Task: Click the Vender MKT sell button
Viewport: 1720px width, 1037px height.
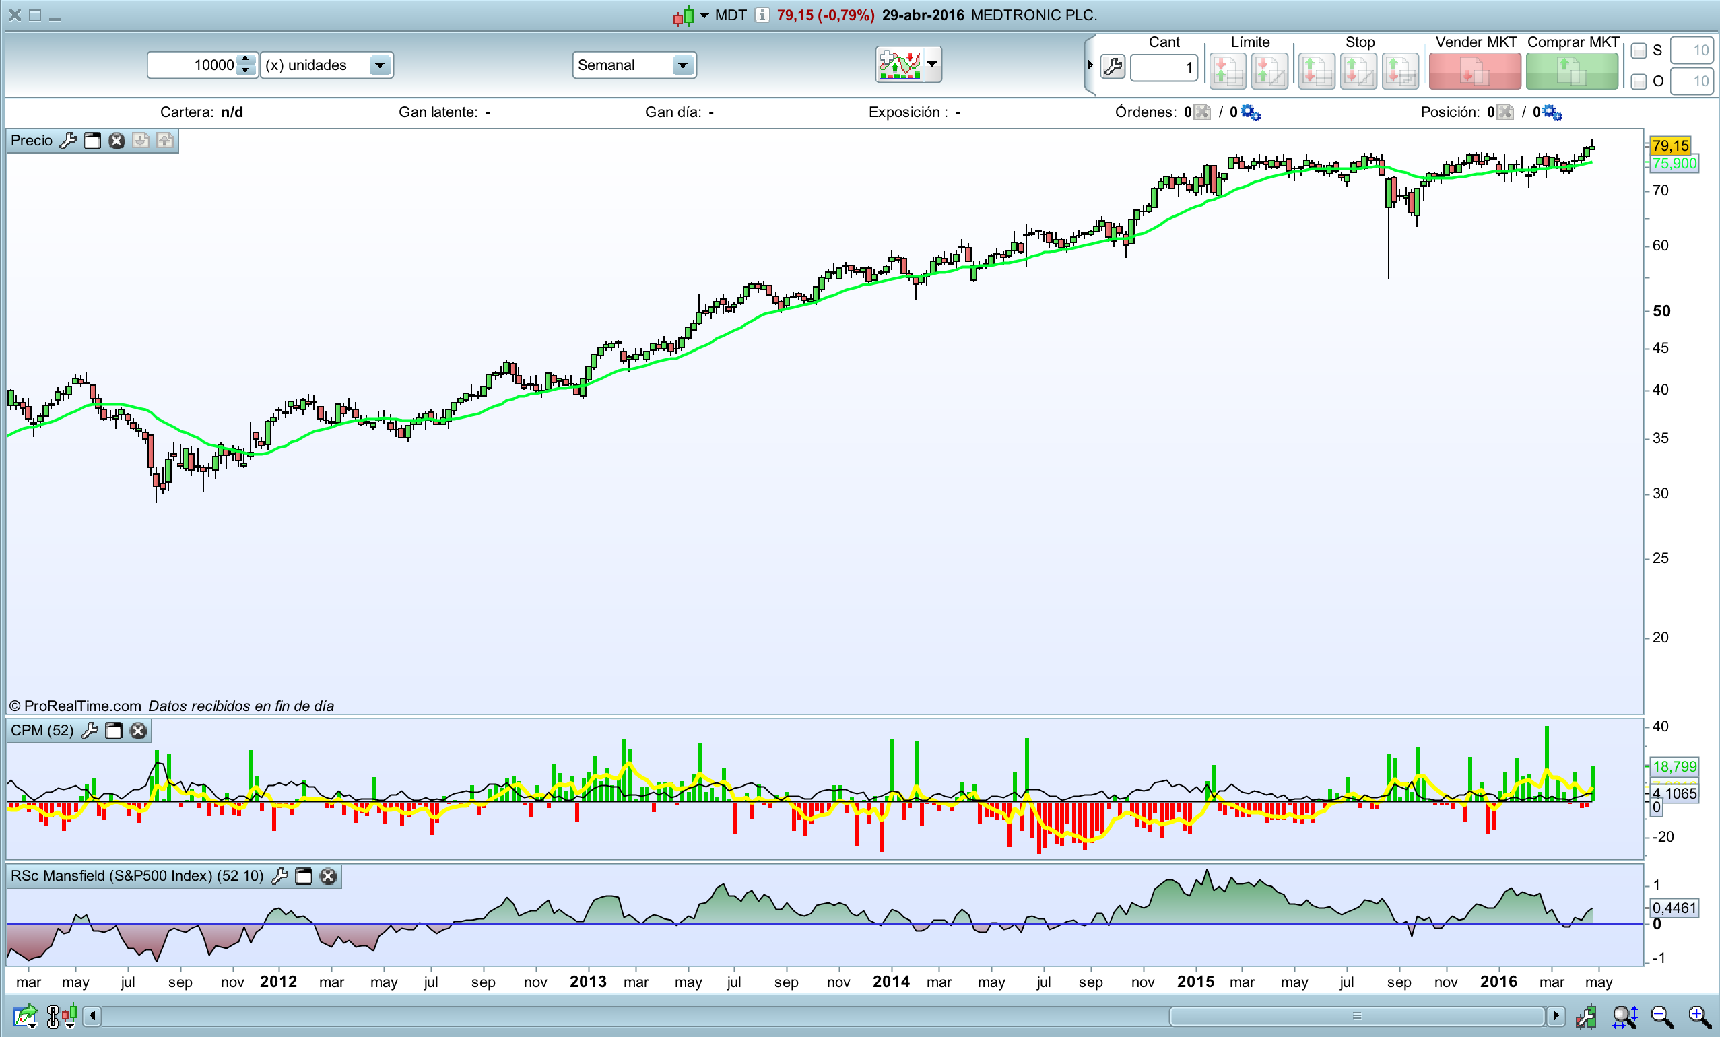Action: [1474, 72]
